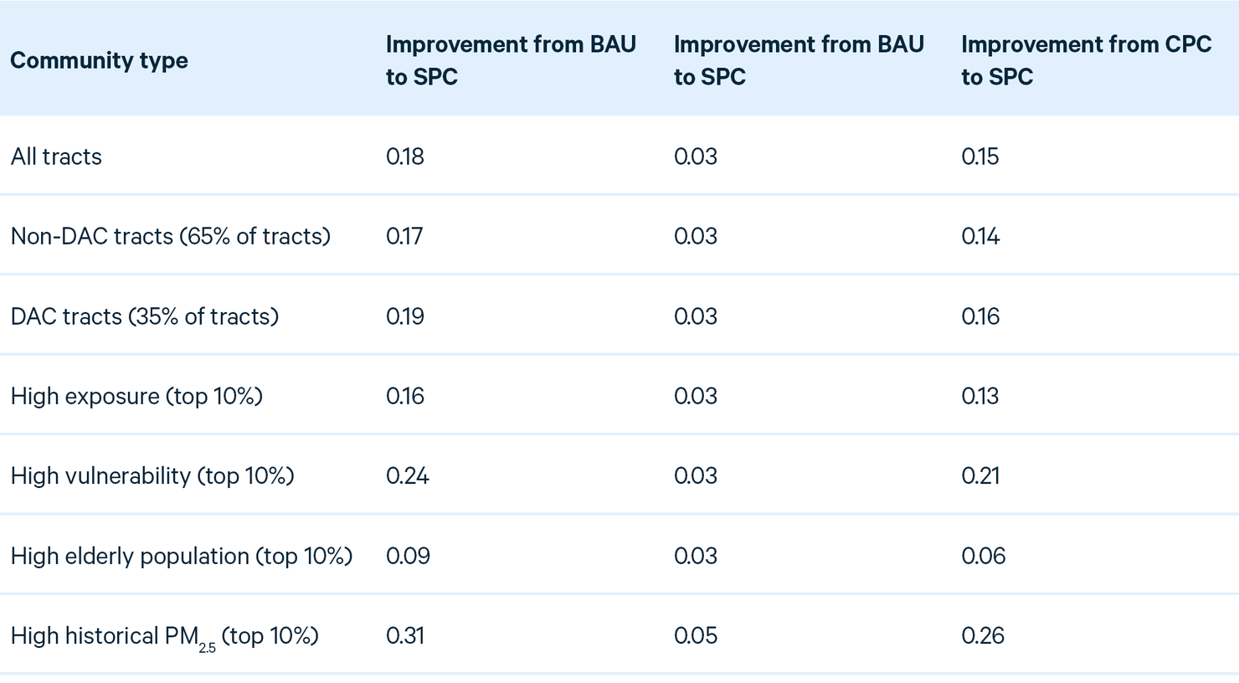Viewport: 1239px width, 683px height.
Task: Select the 0.05 value in last row
Action: click(696, 635)
